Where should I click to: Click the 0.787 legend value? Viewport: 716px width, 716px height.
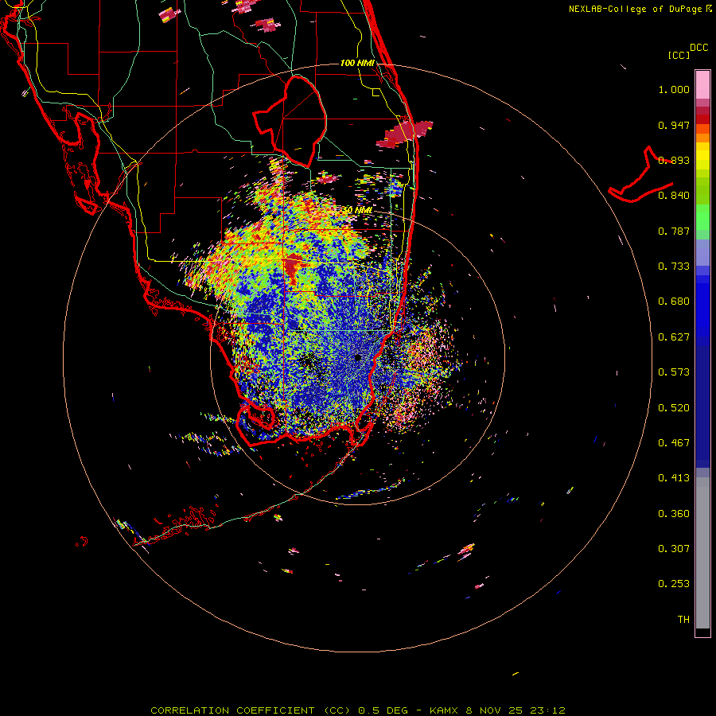674,231
